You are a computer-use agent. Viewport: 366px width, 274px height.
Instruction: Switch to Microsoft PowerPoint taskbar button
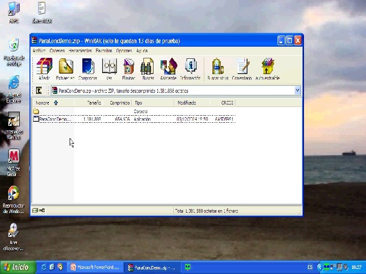pos(95,267)
